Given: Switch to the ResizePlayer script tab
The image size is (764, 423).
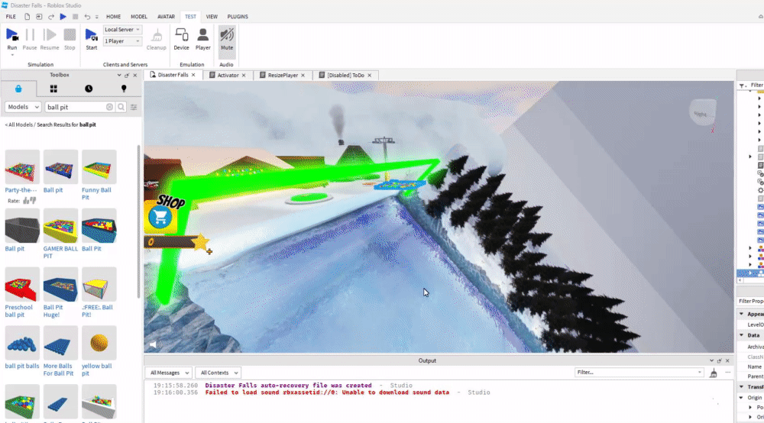Looking at the screenshot, I should [283, 76].
